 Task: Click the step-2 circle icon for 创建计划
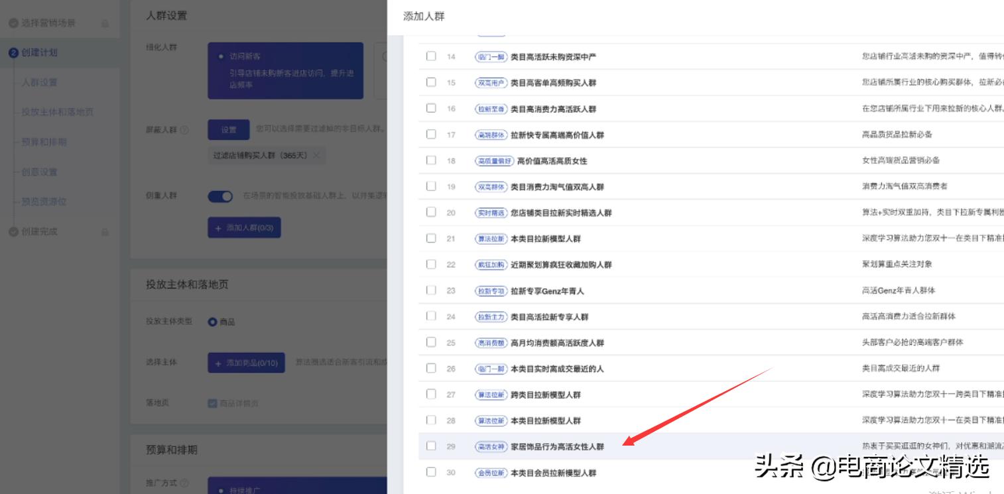(x=13, y=53)
